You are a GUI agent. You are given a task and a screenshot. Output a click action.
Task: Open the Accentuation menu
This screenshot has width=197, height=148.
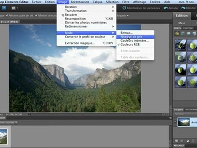(x=80, y=2)
